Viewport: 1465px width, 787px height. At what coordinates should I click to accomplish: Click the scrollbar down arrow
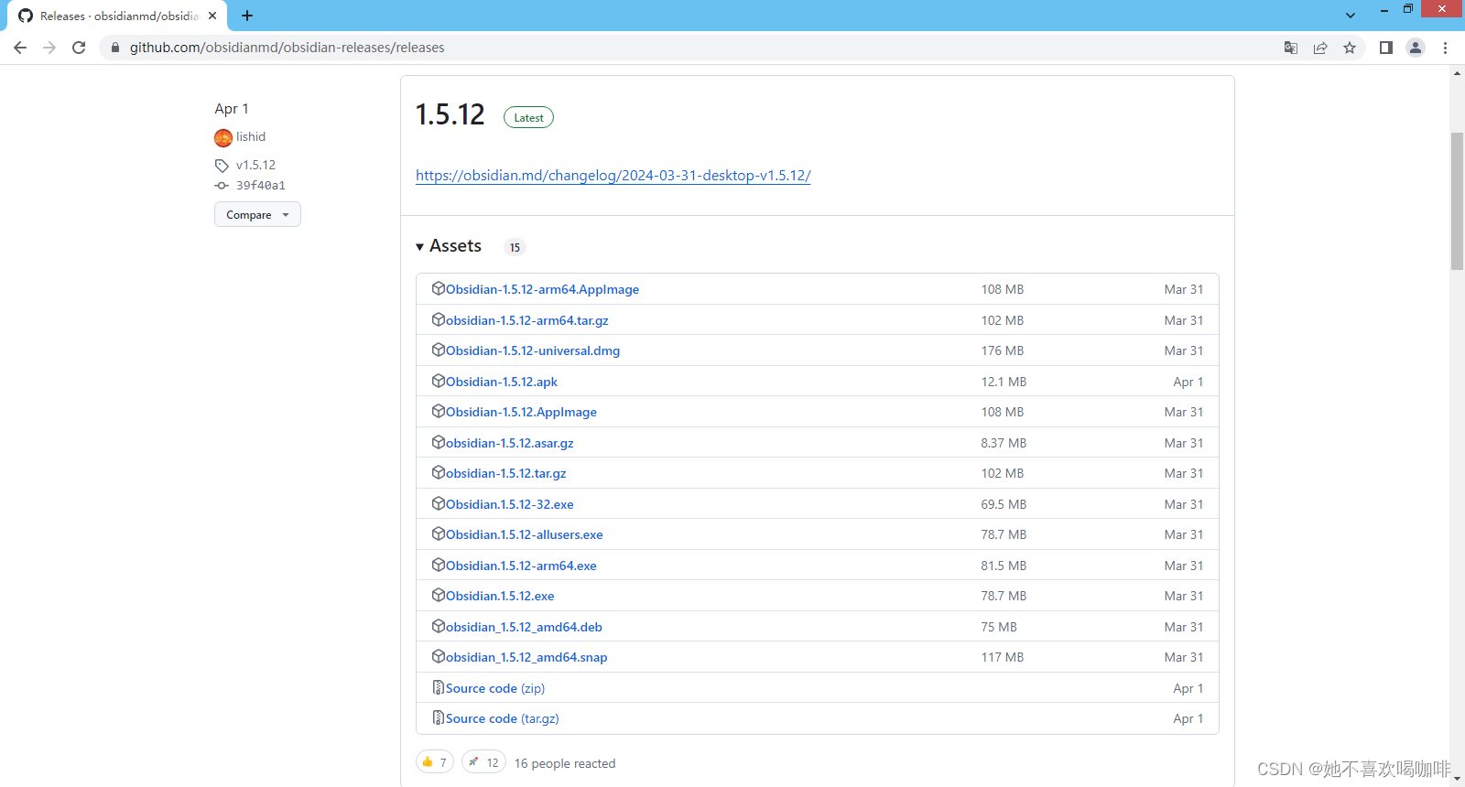[x=1457, y=779]
